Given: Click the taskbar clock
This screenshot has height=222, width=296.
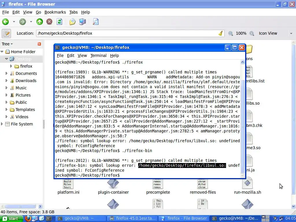Looking at the screenshot, I should [x=290, y=219].
